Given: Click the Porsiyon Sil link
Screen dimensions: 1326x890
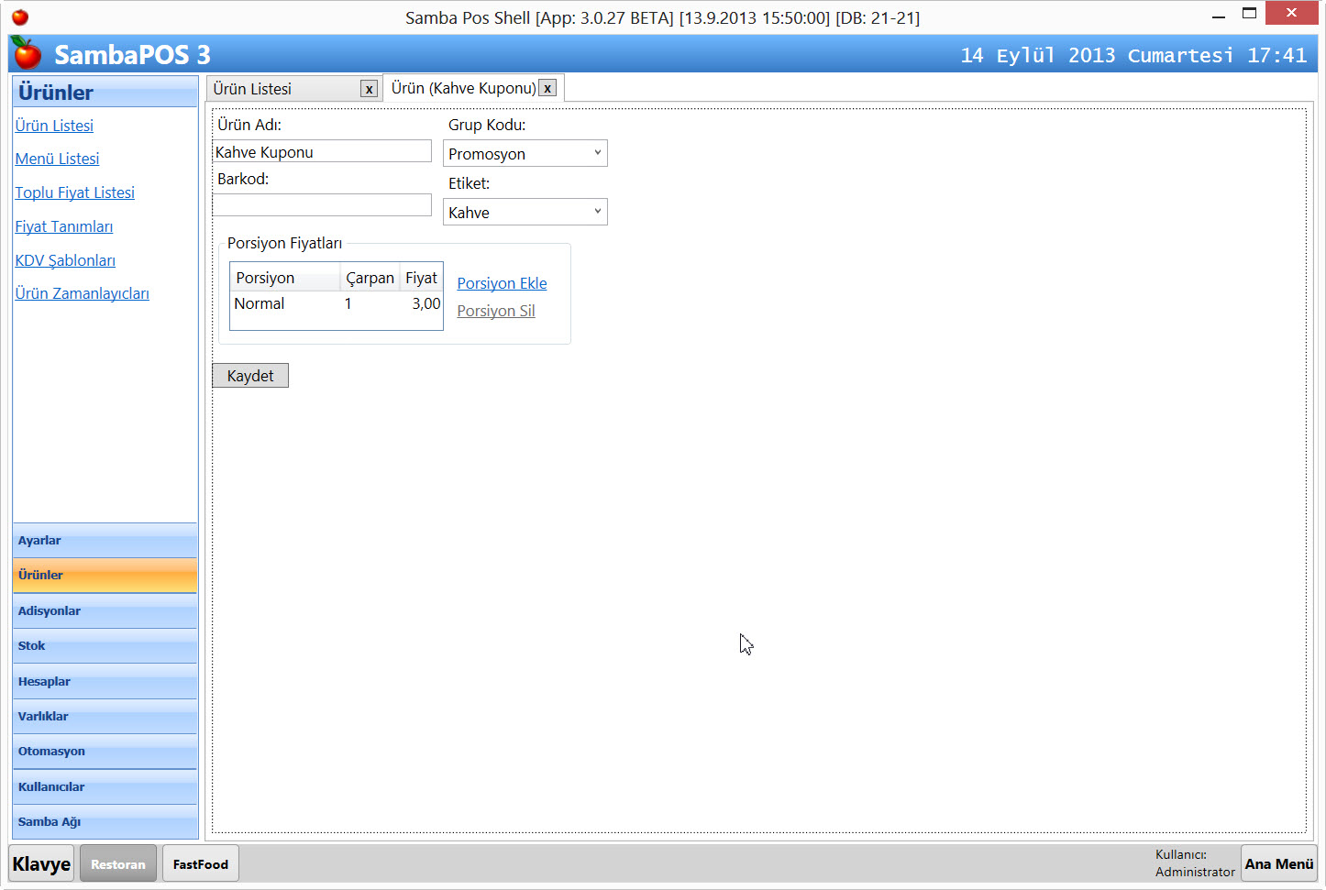Looking at the screenshot, I should [x=495, y=311].
